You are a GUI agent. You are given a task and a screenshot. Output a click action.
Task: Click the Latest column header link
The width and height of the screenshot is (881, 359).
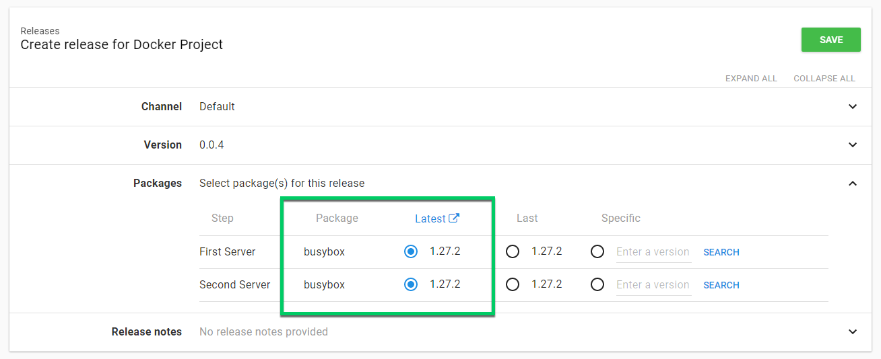coord(430,218)
